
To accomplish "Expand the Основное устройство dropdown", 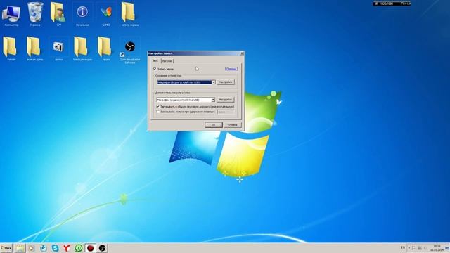I will pos(213,82).
